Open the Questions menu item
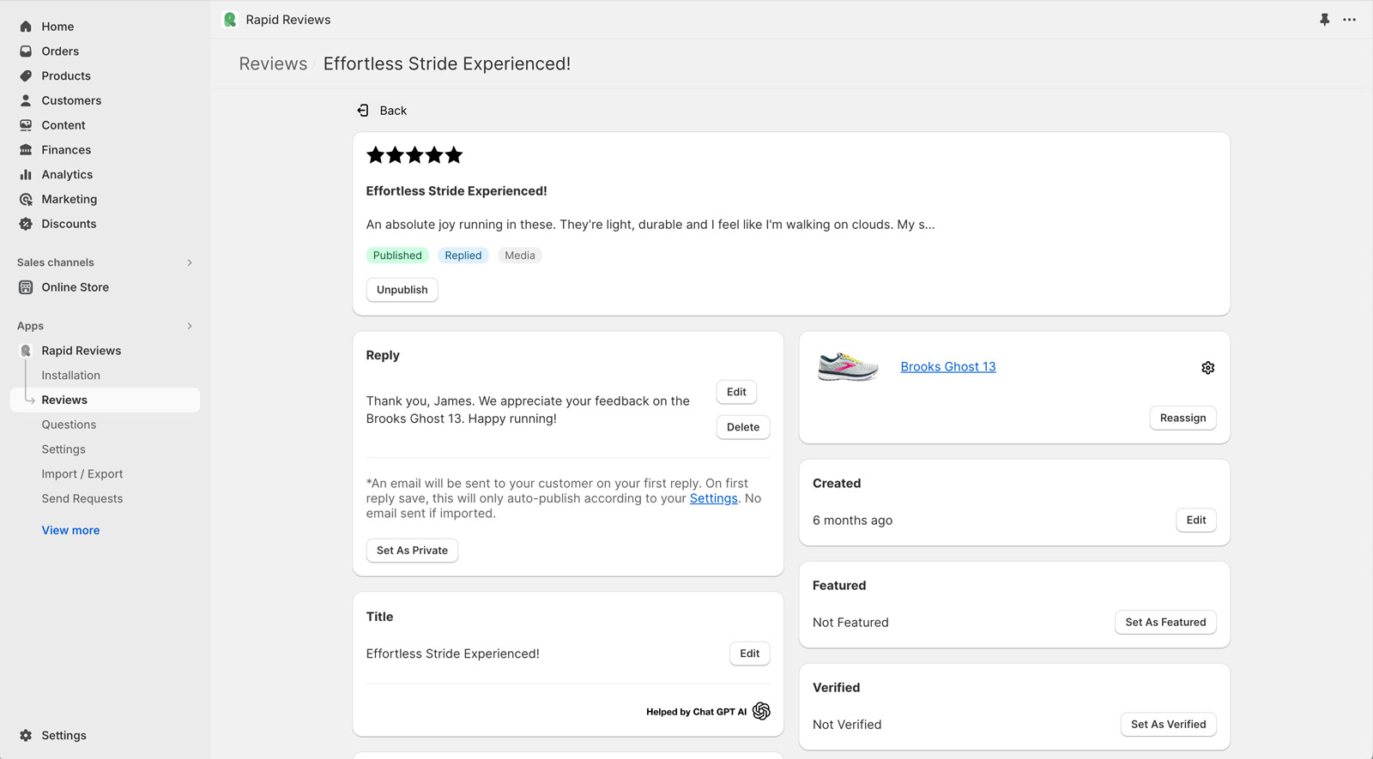The width and height of the screenshot is (1373, 759). (69, 425)
